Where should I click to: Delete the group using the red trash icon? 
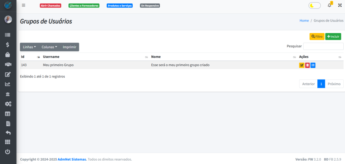point(307,65)
